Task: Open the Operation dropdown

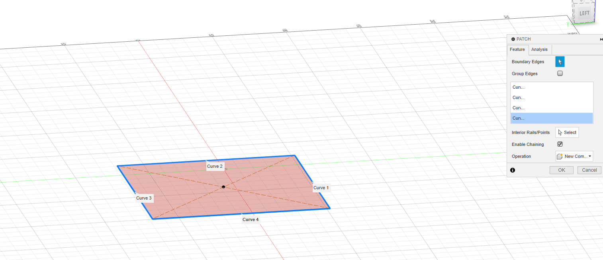Action: 574,156
